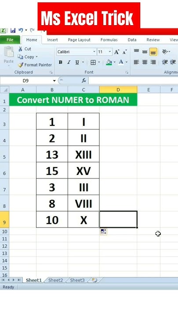The width and height of the screenshot is (178, 318).
Task: Expand the font name dropdown arrow
Action: [94, 52]
